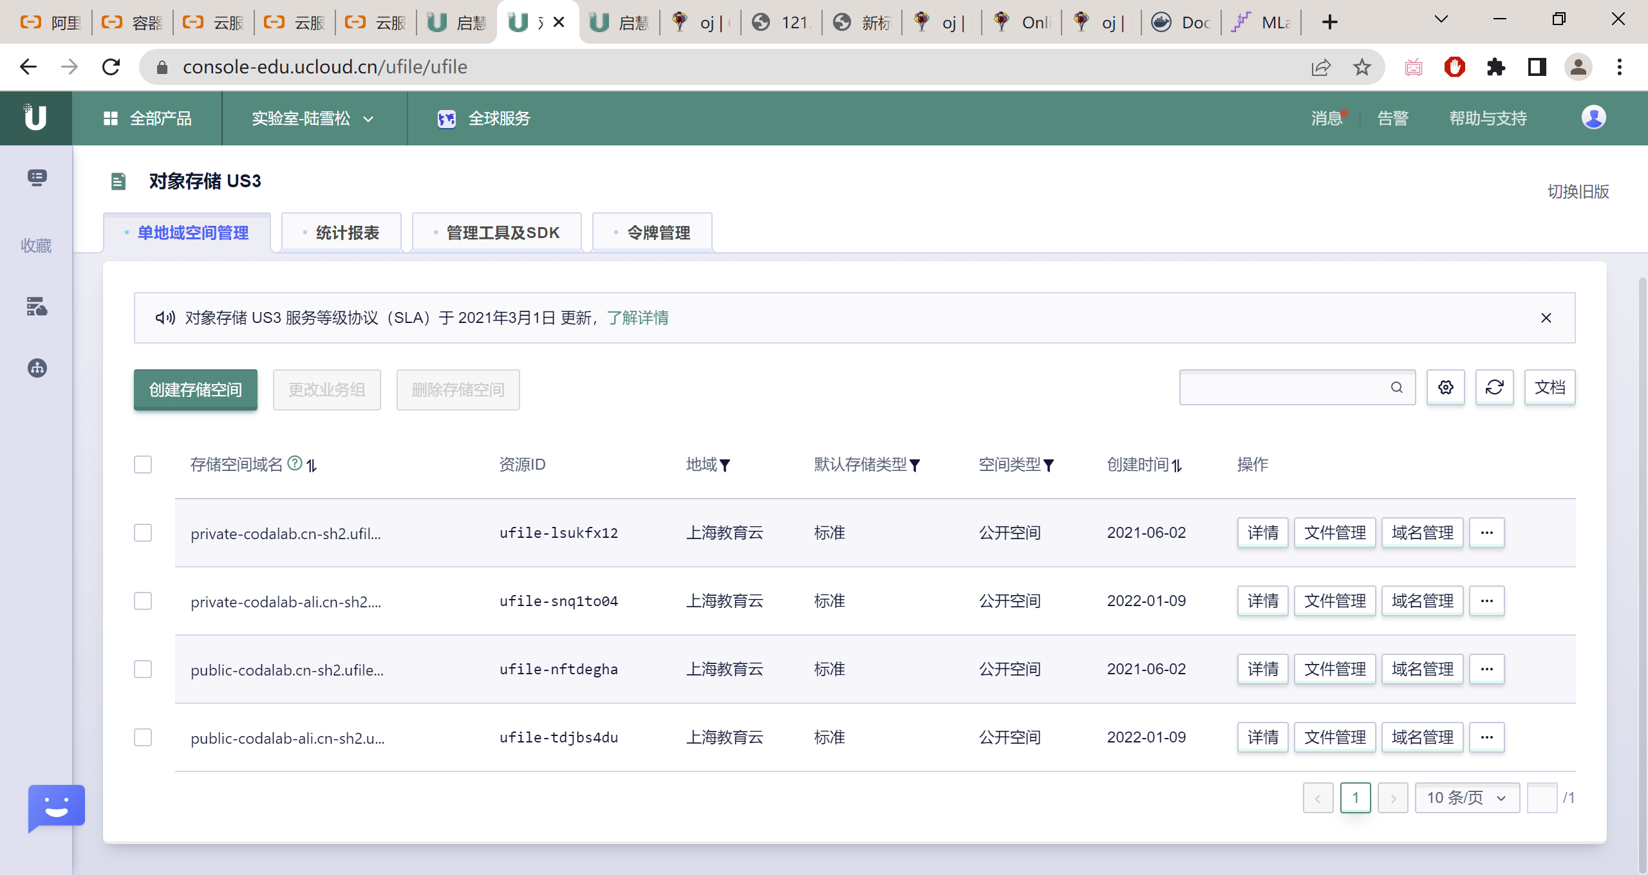Click 创建存储空间 button
This screenshot has height=875, width=1648.
(196, 390)
